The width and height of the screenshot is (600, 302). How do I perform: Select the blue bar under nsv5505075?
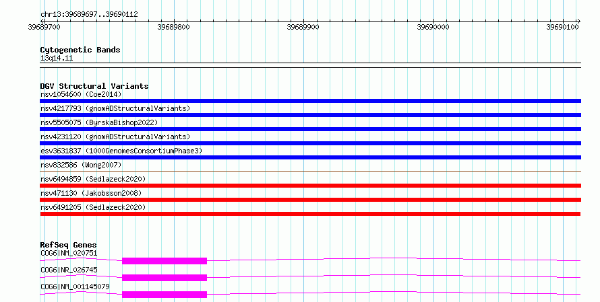(x=310, y=129)
